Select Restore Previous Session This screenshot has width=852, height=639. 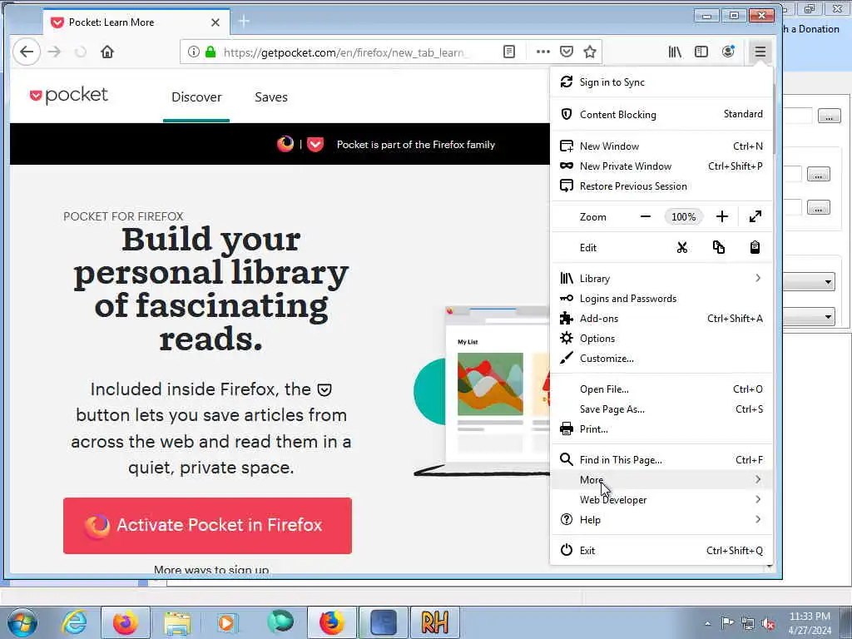661,186
